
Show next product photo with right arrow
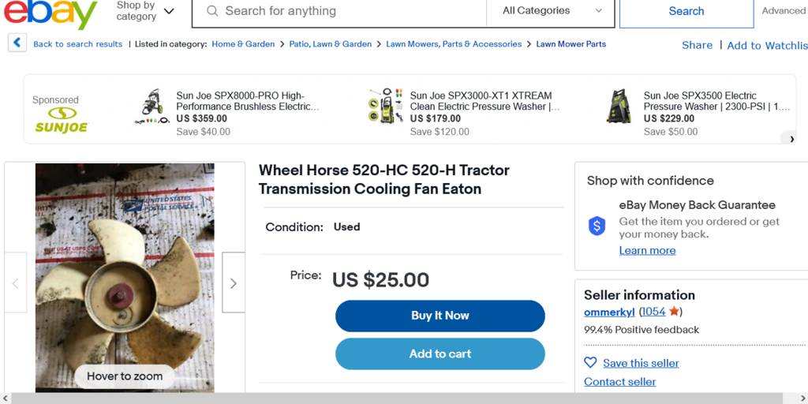click(x=234, y=283)
